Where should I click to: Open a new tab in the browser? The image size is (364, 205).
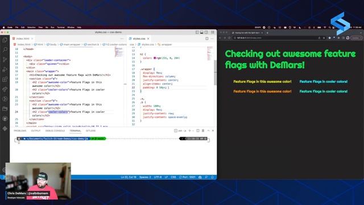pyautogui.click(x=267, y=33)
